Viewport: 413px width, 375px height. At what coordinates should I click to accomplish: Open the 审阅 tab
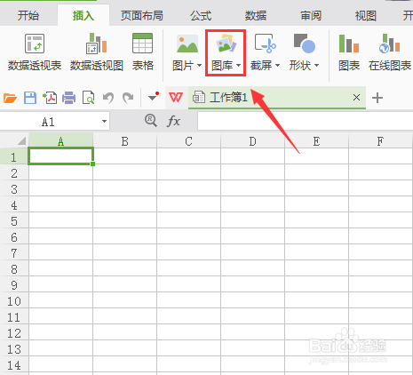point(311,15)
